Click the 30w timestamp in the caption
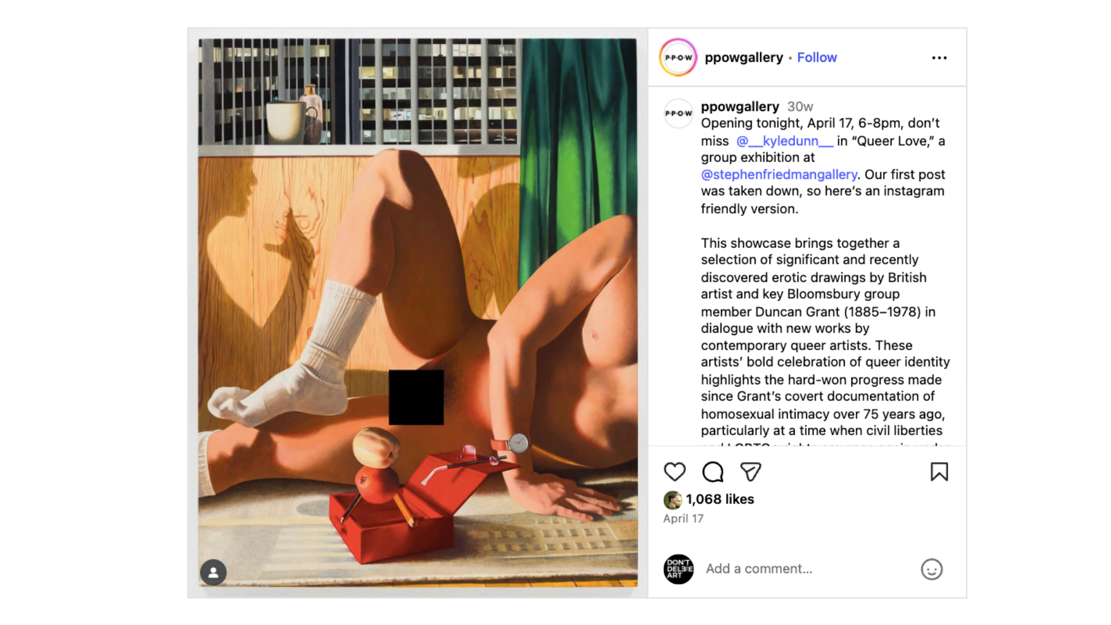The height and width of the screenshot is (625, 1111). [x=800, y=106]
